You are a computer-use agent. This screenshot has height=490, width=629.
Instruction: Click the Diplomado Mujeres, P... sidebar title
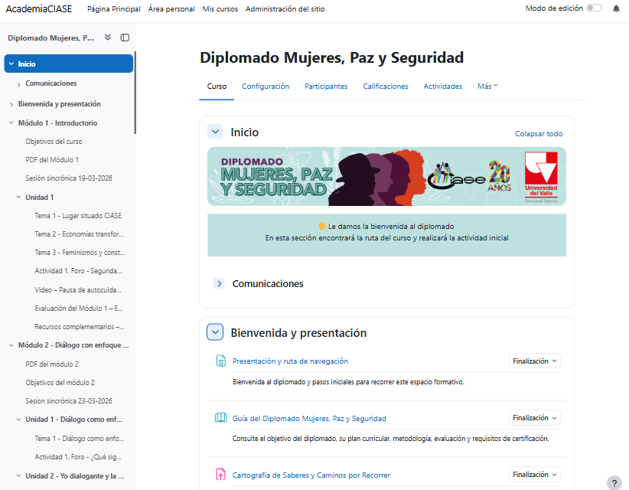point(51,38)
